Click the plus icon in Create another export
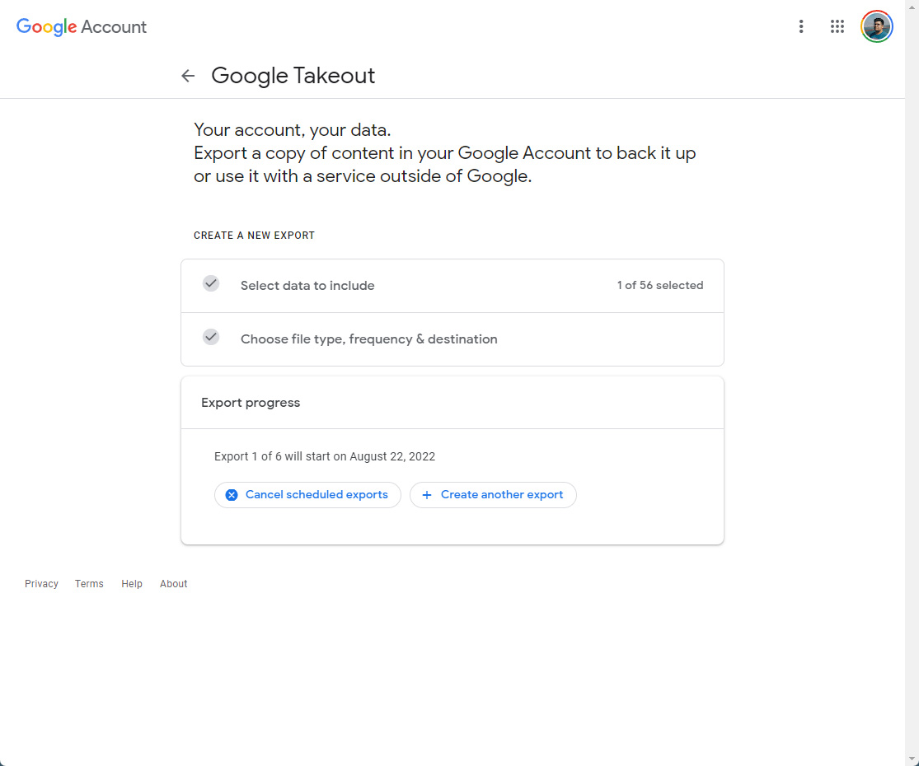The height and width of the screenshot is (766, 919). coord(426,495)
